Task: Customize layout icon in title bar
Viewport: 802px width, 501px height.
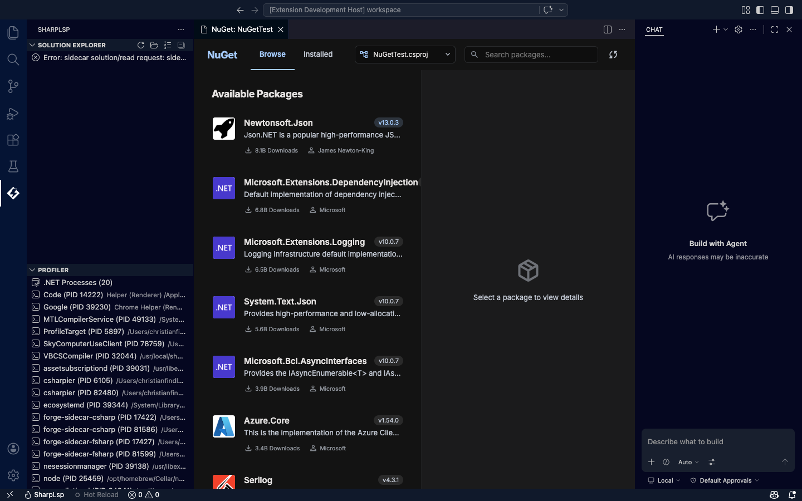Action: click(746, 10)
